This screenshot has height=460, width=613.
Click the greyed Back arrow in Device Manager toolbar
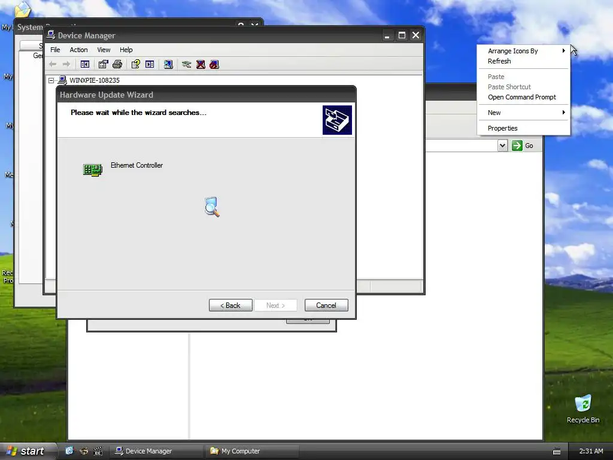tap(53, 64)
